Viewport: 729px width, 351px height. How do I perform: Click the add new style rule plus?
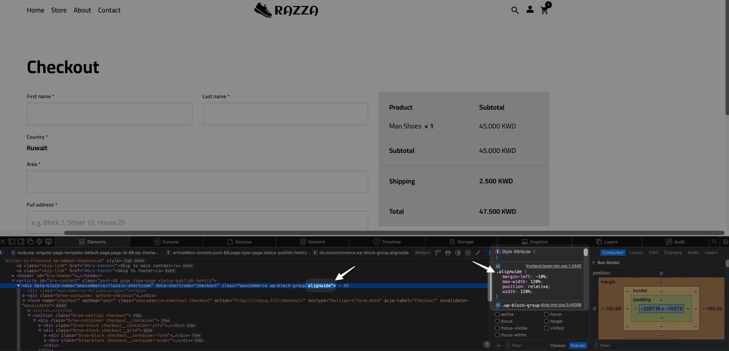point(498,345)
